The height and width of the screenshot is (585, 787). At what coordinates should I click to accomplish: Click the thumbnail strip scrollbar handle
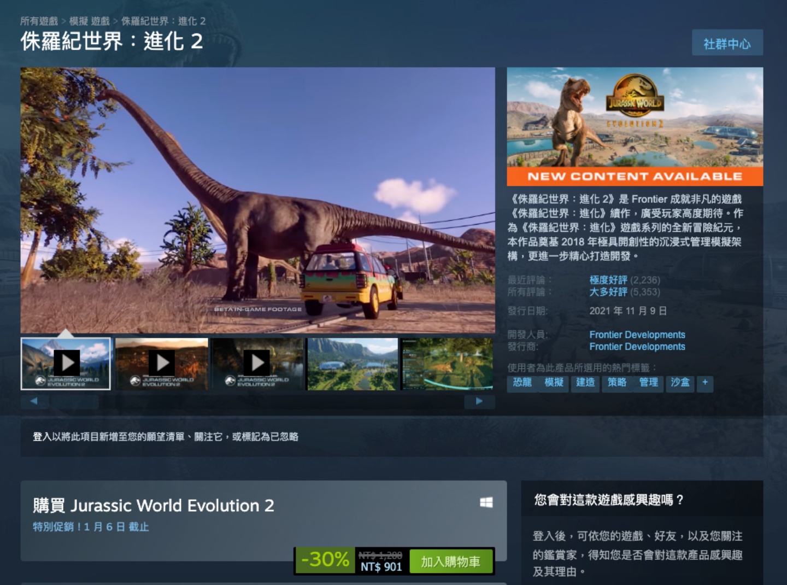[74, 401]
